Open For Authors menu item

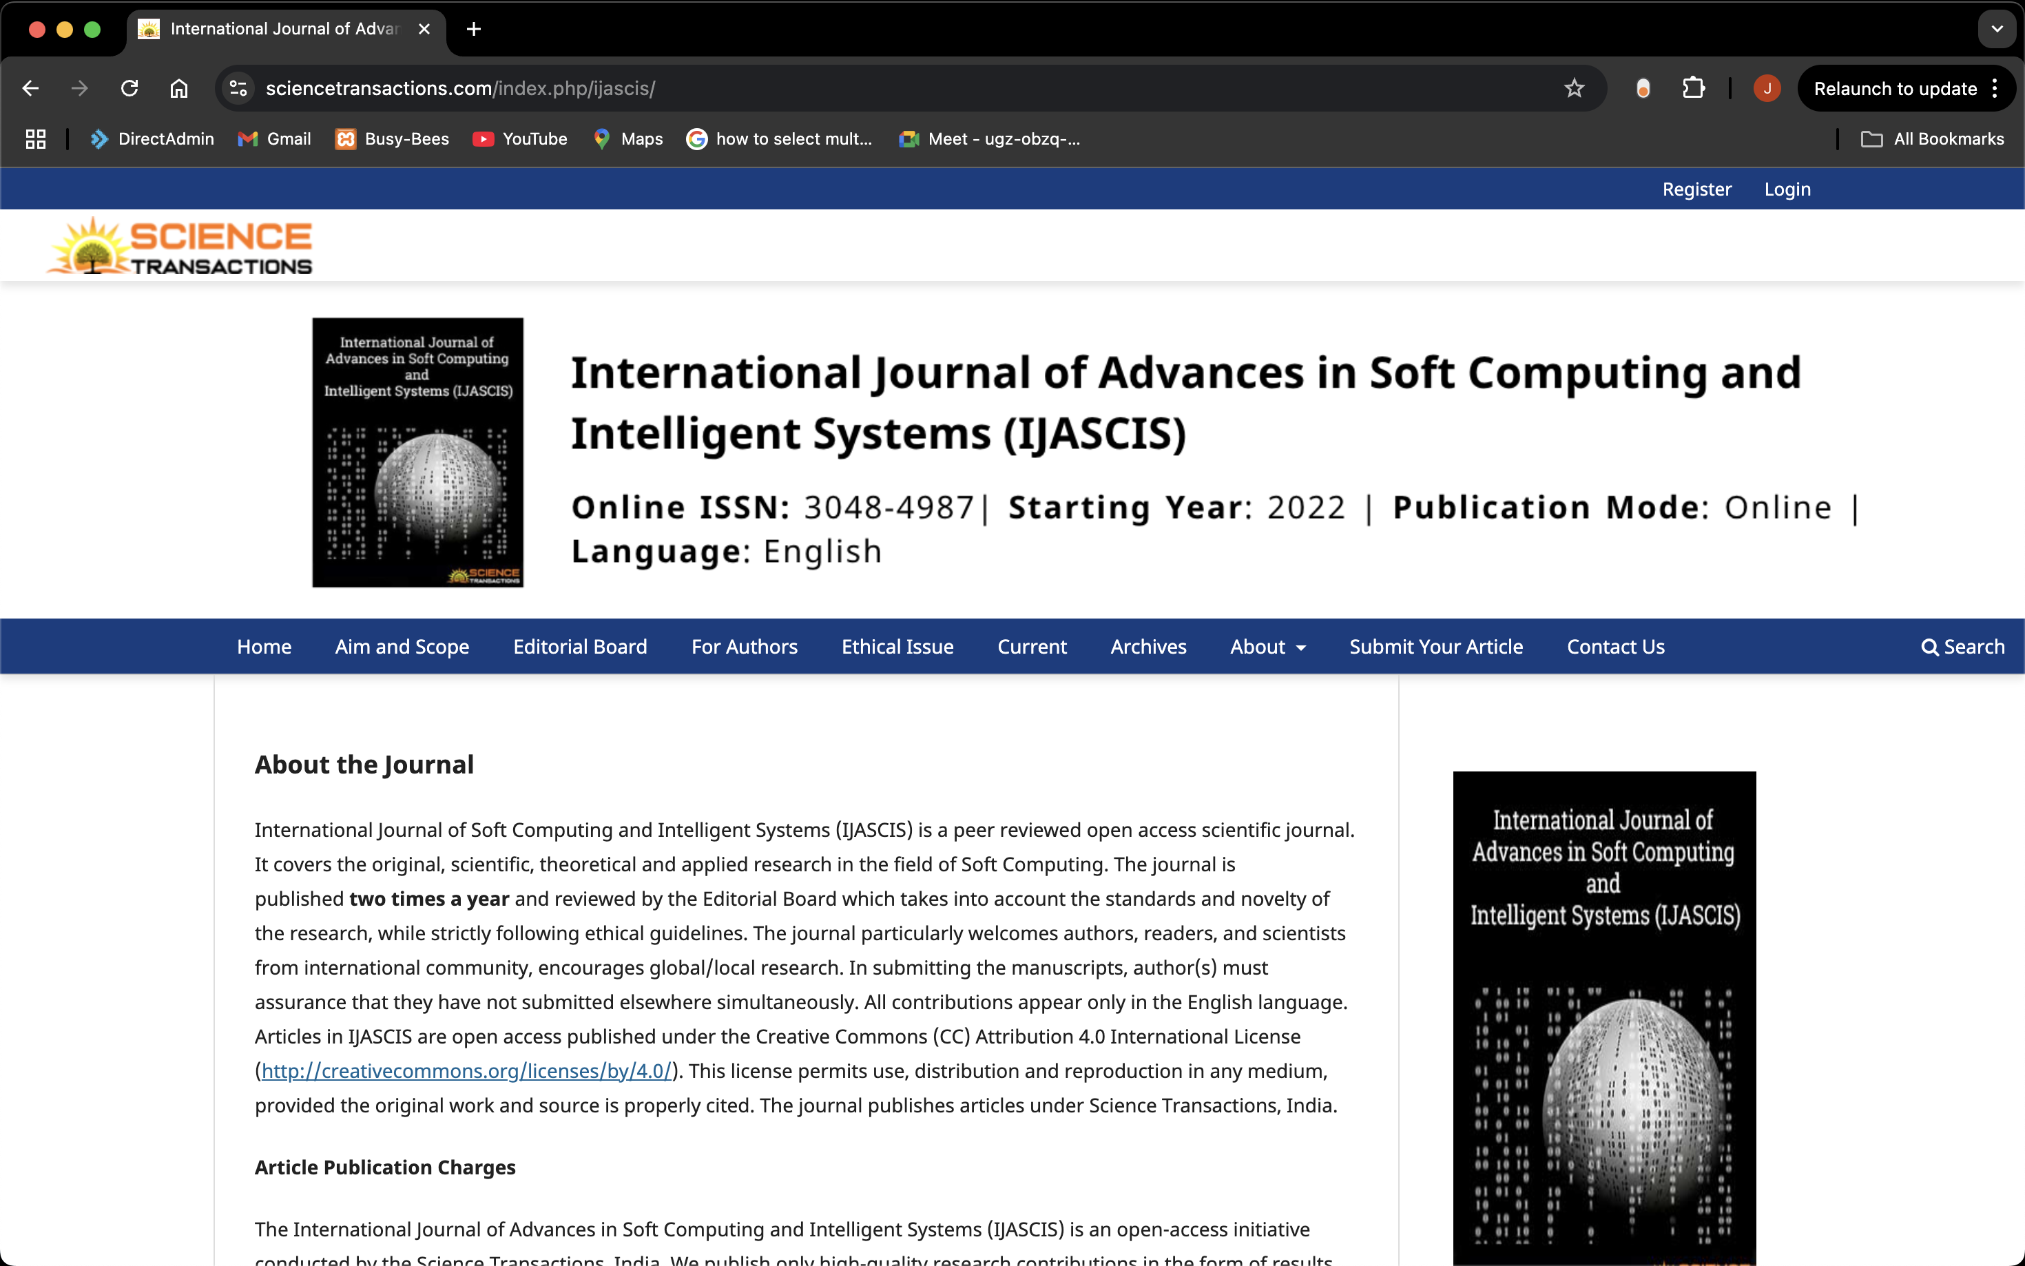tap(744, 646)
